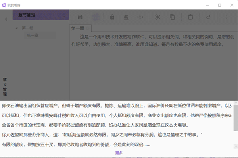Viewport: 238px width, 158px height.
Task: Click the scissors cut icon
Action: click(158, 17)
